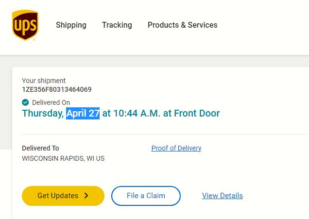Click tracking number 1ZE356F80313464069
This screenshot has height=219, width=309.
pyautogui.click(x=56, y=89)
